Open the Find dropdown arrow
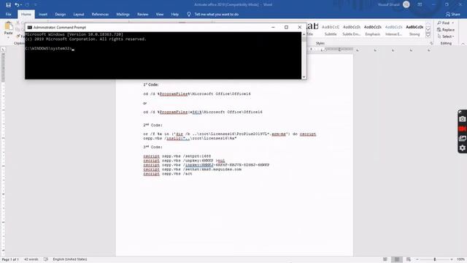467x263 pixels. pos(452,23)
